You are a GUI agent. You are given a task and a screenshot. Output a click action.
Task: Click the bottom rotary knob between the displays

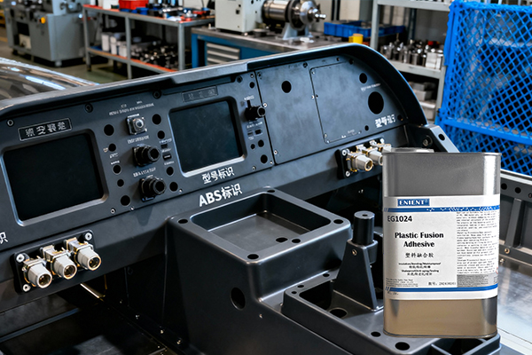pyautogui.click(x=152, y=186)
